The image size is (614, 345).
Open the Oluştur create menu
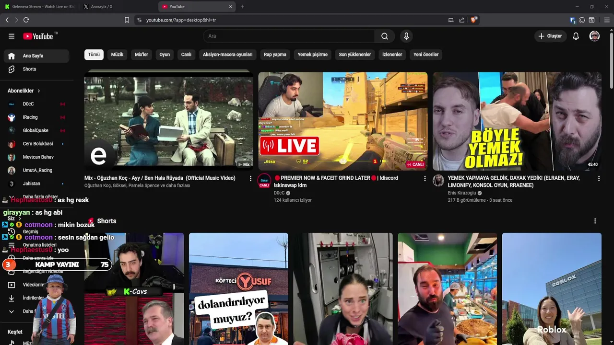tap(550, 36)
